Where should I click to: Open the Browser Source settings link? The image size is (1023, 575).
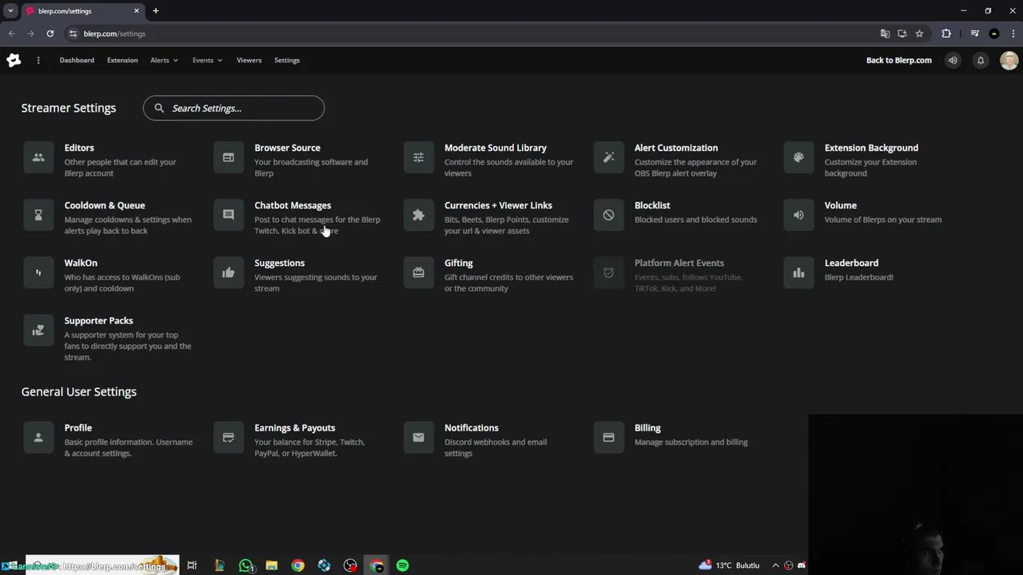tap(287, 148)
